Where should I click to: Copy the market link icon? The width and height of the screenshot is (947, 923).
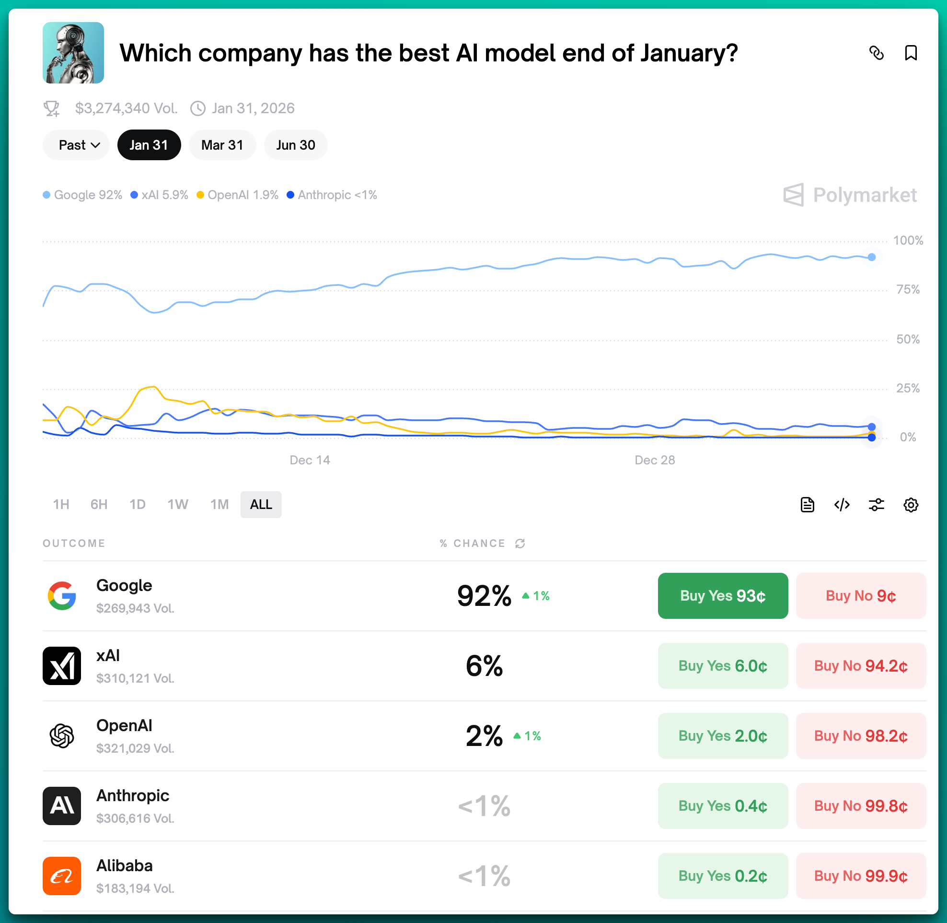click(x=876, y=53)
